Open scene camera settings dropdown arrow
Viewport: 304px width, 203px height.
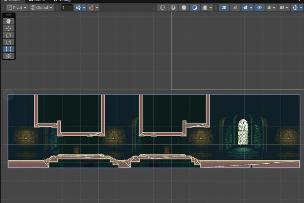point(287,8)
